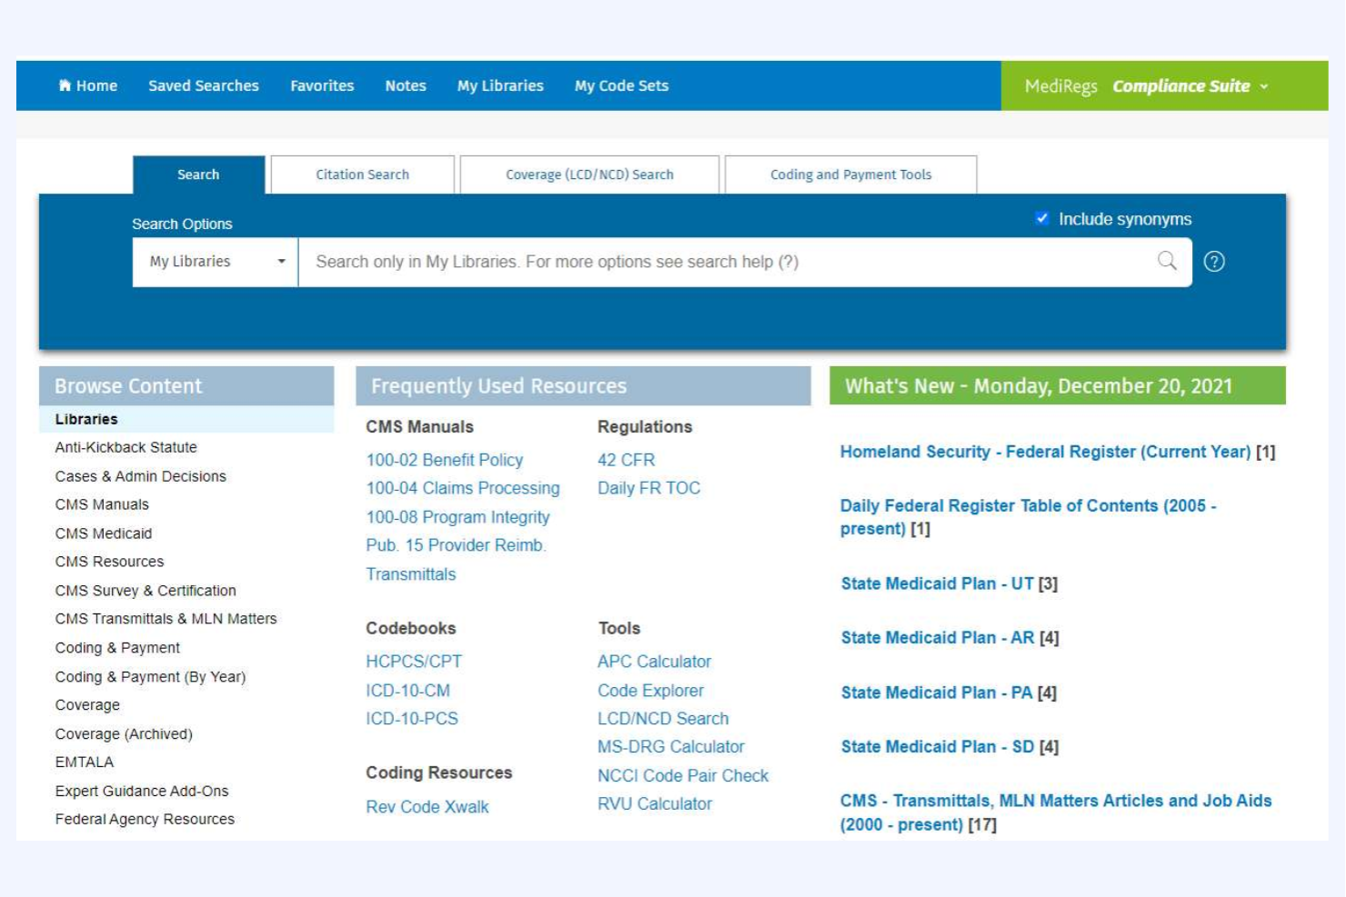The width and height of the screenshot is (1346, 897).
Task: Open the HCPCS/CPT codebook
Action: (414, 662)
